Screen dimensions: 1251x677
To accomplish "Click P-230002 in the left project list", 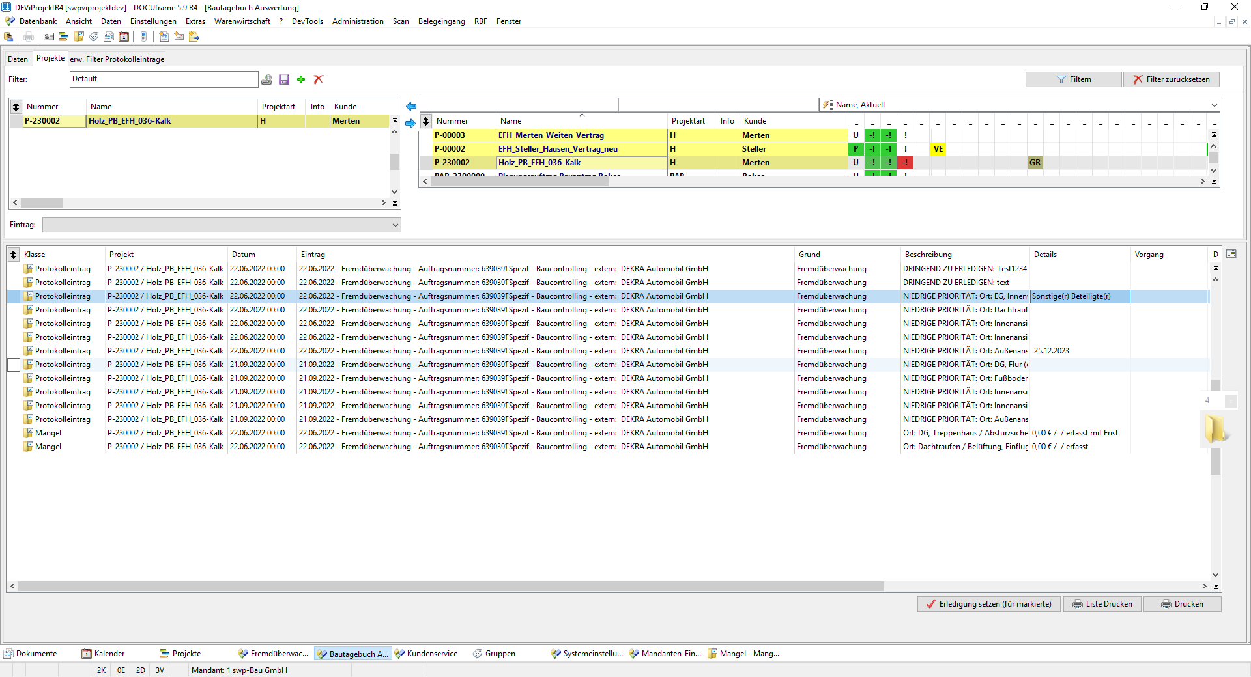I will point(54,121).
